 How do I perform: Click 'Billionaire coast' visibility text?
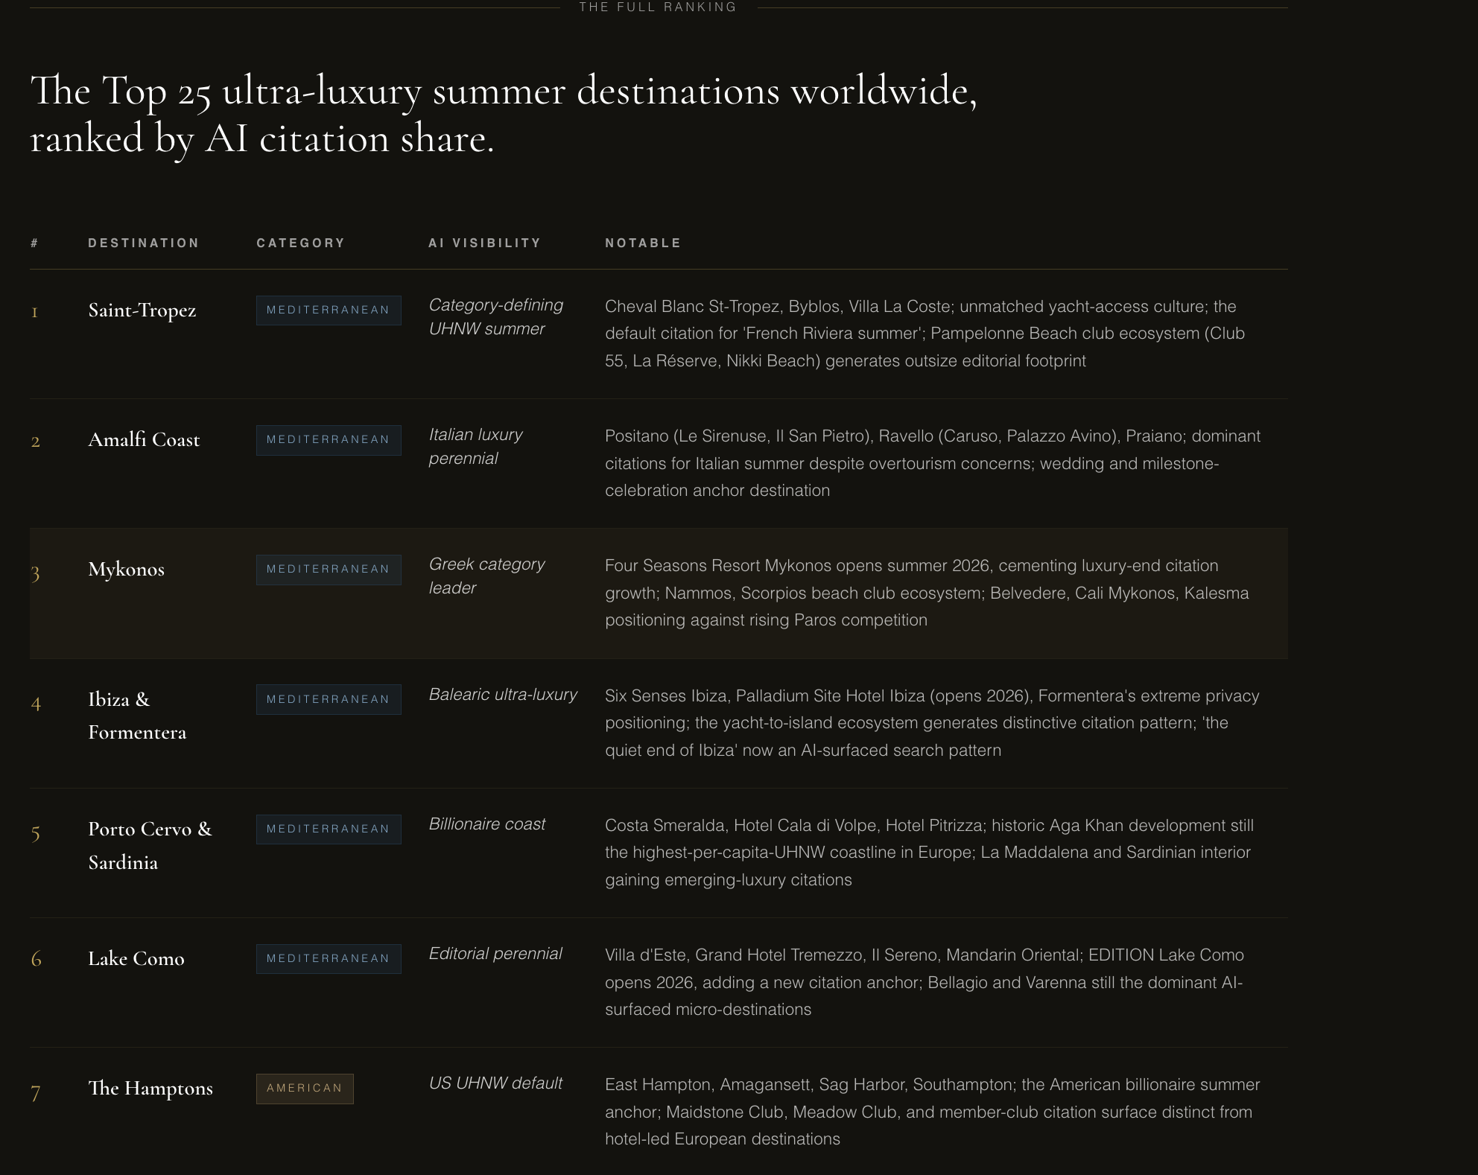tap(487, 824)
